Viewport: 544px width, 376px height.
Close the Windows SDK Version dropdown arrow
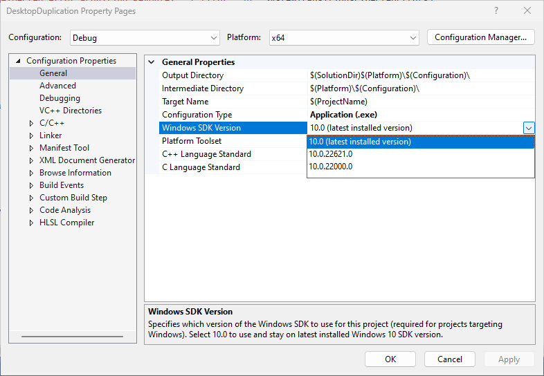pyautogui.click(x=528, y=129)
